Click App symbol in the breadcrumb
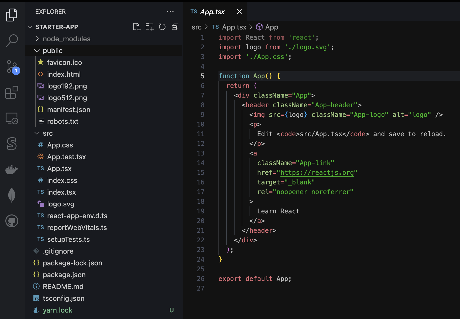Screen dimensions: 460x319 tap(267, 27)
